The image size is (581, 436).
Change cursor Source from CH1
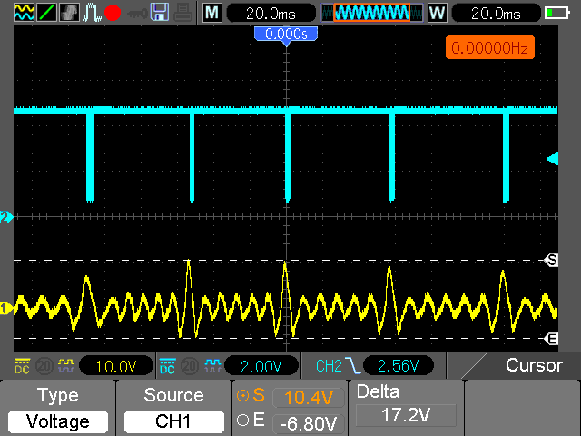coord(173,421)
